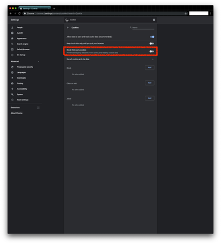
Task: Click No sites added under Clear on exit
Action: [x=78, y=90]
